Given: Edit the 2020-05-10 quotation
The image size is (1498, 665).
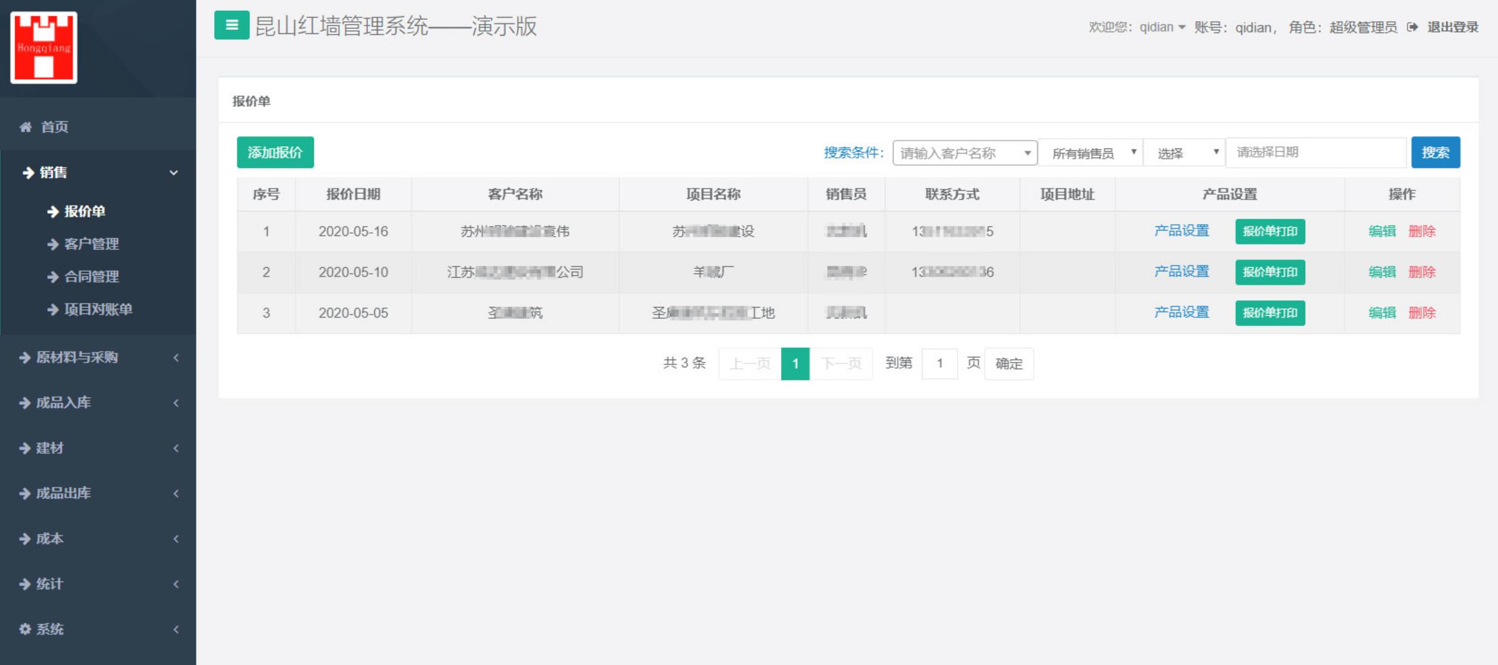Looking at the screenshot, I should (1382, 272).
